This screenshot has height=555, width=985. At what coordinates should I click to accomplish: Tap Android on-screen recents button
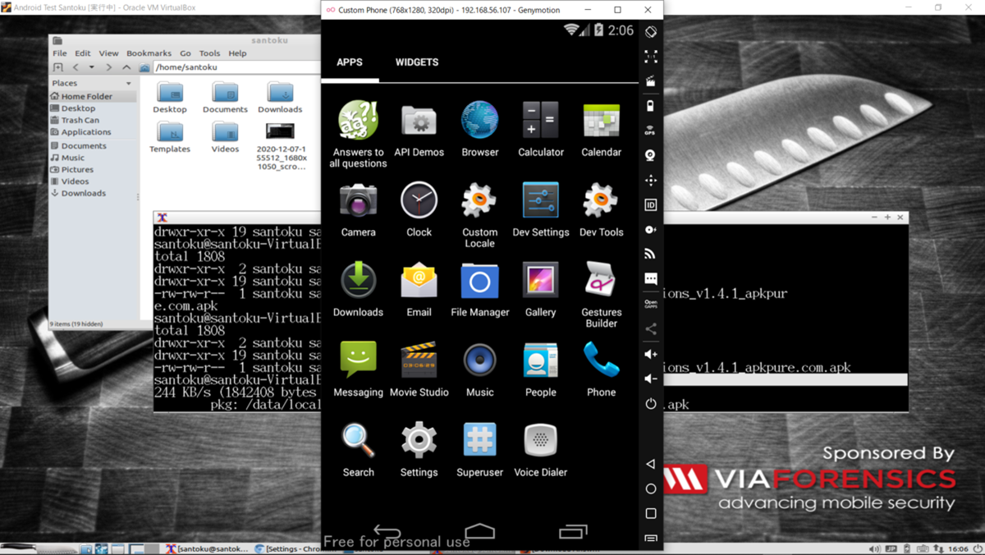click(573, 530)
